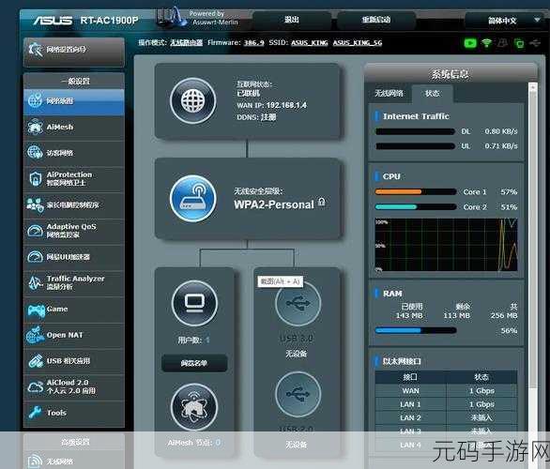
Task: Open the language selection dropdown
Action: 507,21
